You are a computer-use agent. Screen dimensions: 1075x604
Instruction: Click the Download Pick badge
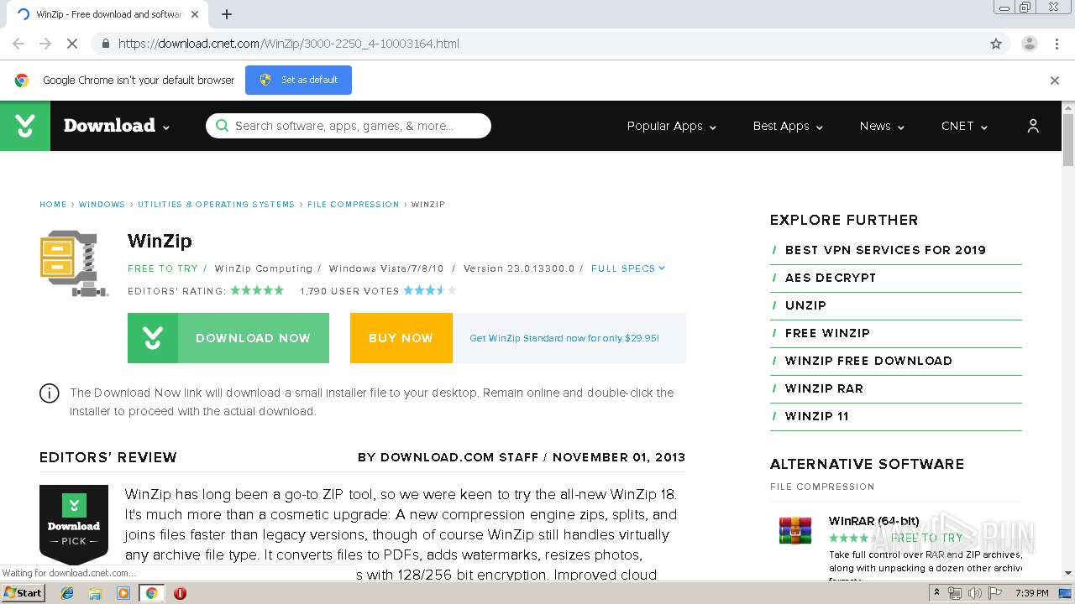coord(74,524)
